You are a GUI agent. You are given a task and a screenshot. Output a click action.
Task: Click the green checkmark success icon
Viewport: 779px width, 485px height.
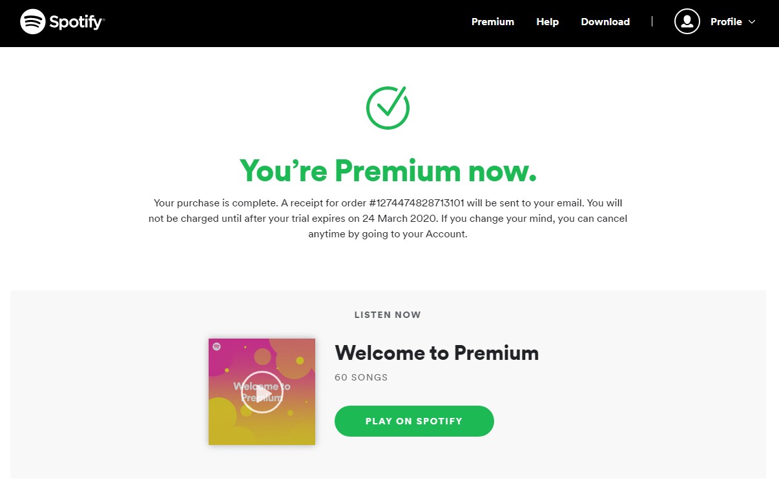388,108
